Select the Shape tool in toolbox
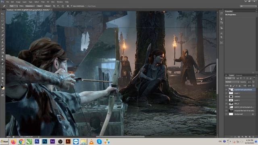Viewport: 258px width, 145px height. pos(2,74)
